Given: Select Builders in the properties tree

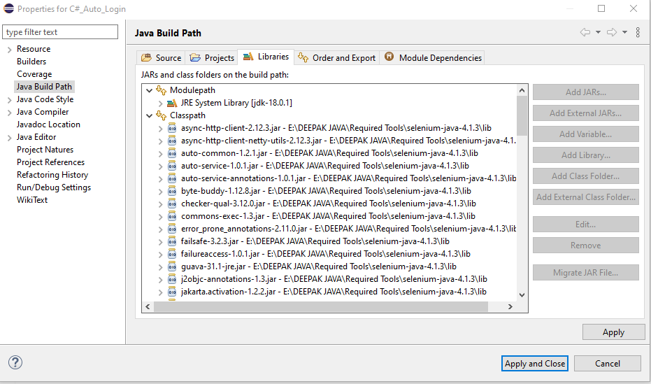Looking at the screenshot, I should click(31, 62).
